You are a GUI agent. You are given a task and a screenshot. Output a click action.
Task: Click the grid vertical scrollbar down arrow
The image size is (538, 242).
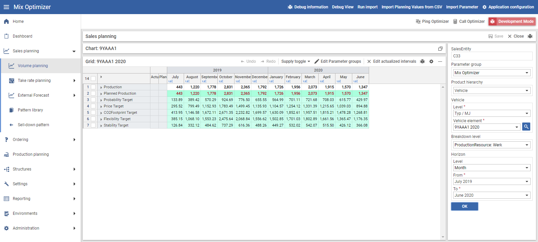tap(443, 237)
